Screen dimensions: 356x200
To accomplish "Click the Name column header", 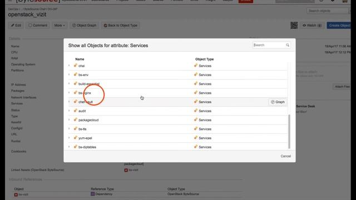I will [80, 59].
